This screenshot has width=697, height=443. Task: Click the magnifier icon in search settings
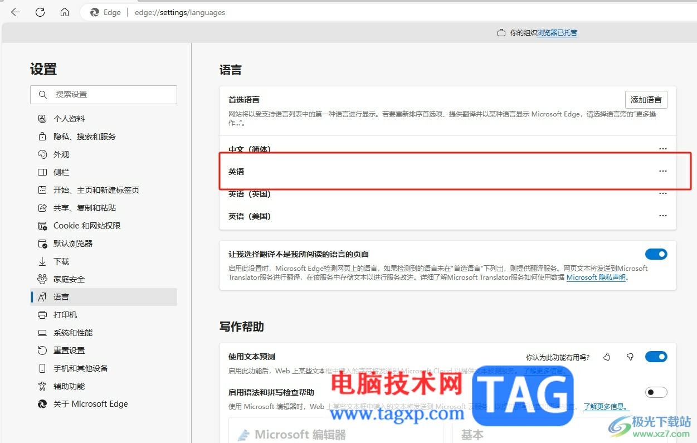click(x=43, y=95)
